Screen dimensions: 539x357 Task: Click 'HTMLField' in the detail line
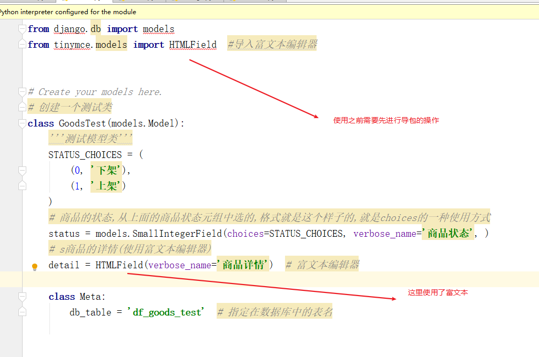click(x=119, y=265)
